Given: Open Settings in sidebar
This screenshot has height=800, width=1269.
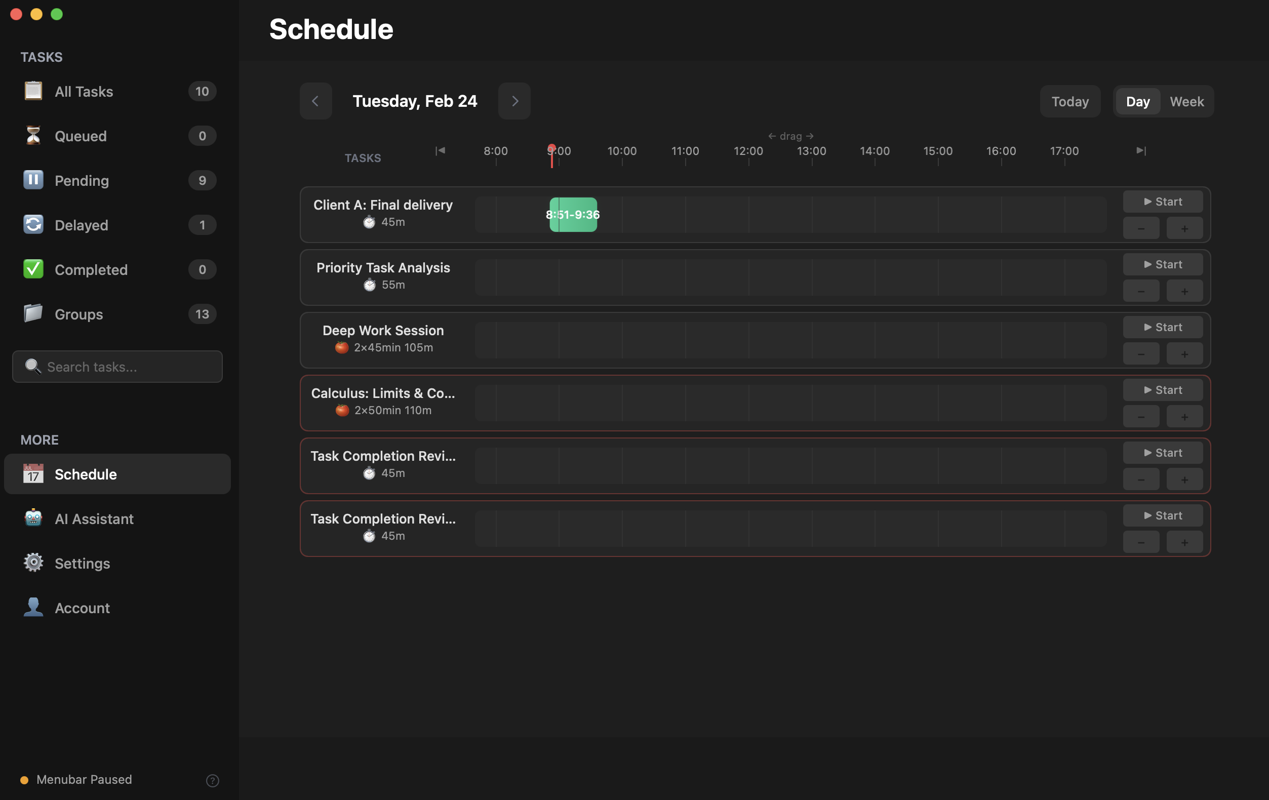Looking at the screenshot, I should pos(82,564).
